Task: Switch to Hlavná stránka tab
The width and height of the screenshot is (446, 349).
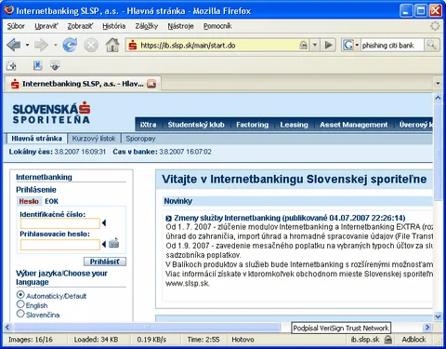Action: pyautogui.click(x=36, y=139)
